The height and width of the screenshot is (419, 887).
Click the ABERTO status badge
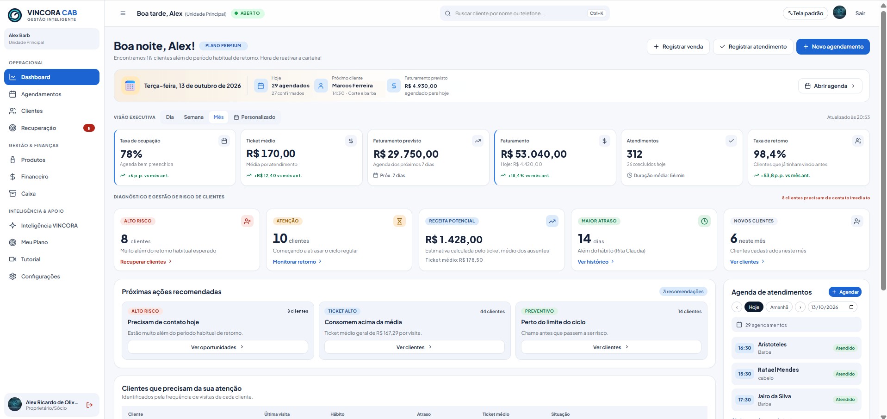[x=248, y=13]
